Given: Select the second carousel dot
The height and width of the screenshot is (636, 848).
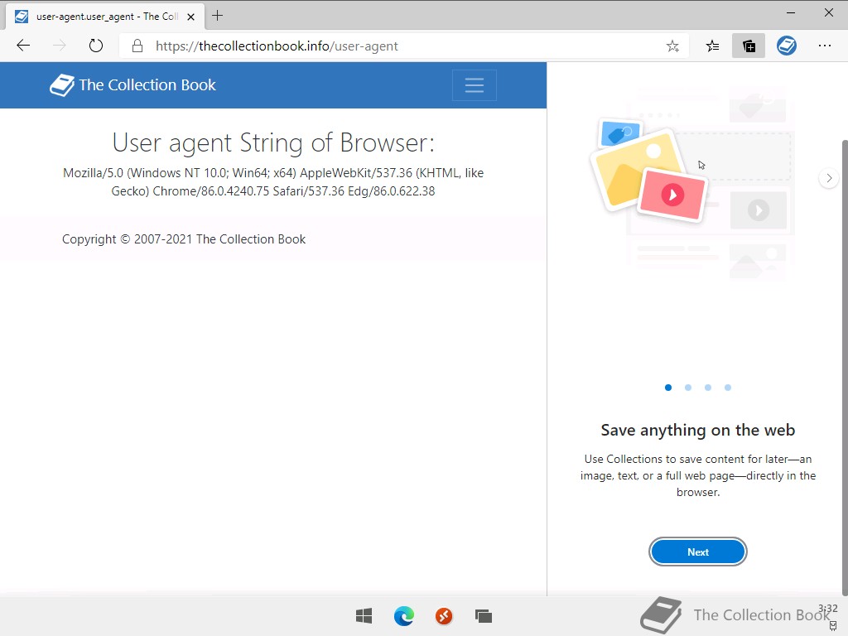Looking at the screenshot, I should pos(688,388).
